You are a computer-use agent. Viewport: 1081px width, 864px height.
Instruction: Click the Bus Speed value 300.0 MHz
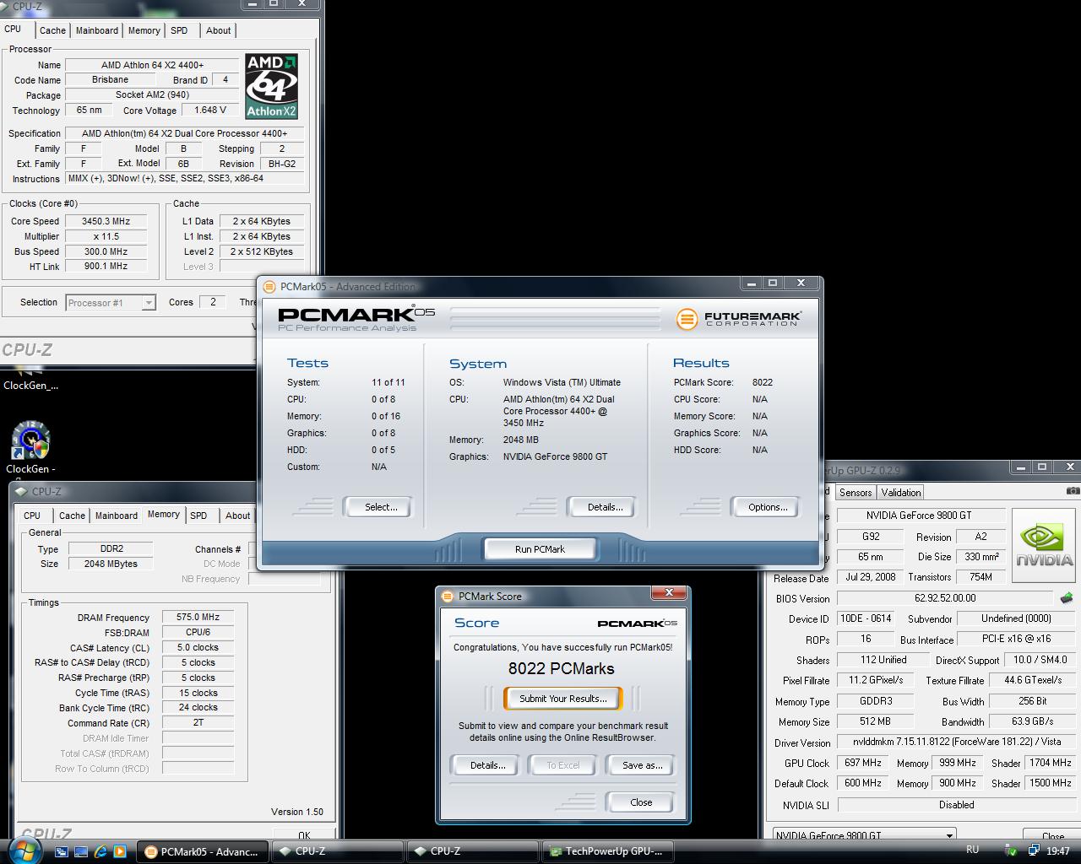(106, 251)
